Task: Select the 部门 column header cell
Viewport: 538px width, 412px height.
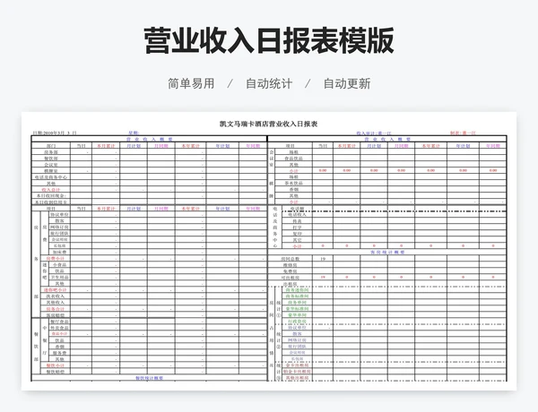Action: pos(51,146)
